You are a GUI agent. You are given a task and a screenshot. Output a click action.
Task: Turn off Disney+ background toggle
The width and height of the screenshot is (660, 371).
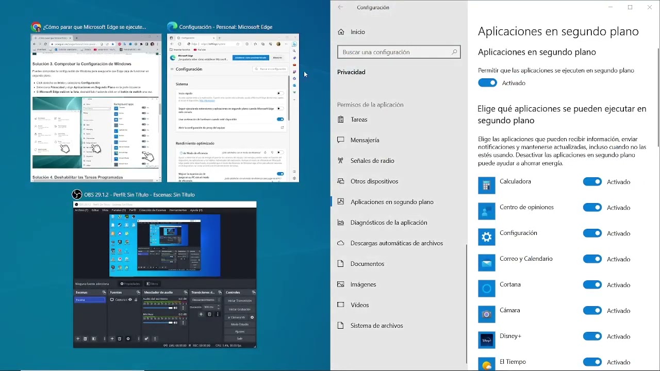(x=592, y=336)
